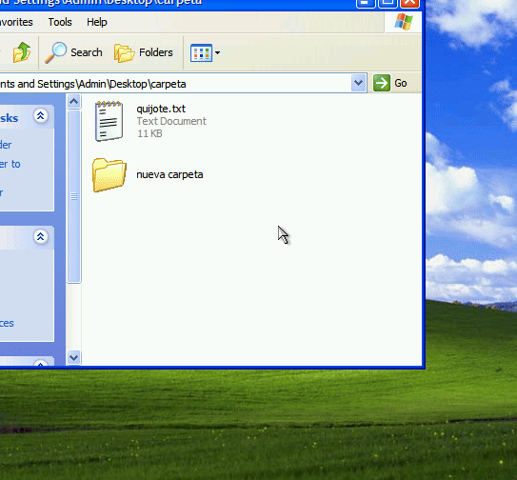Click the Windows flag logo
Screen dimensions: 517x480
(x=404, y=22)
